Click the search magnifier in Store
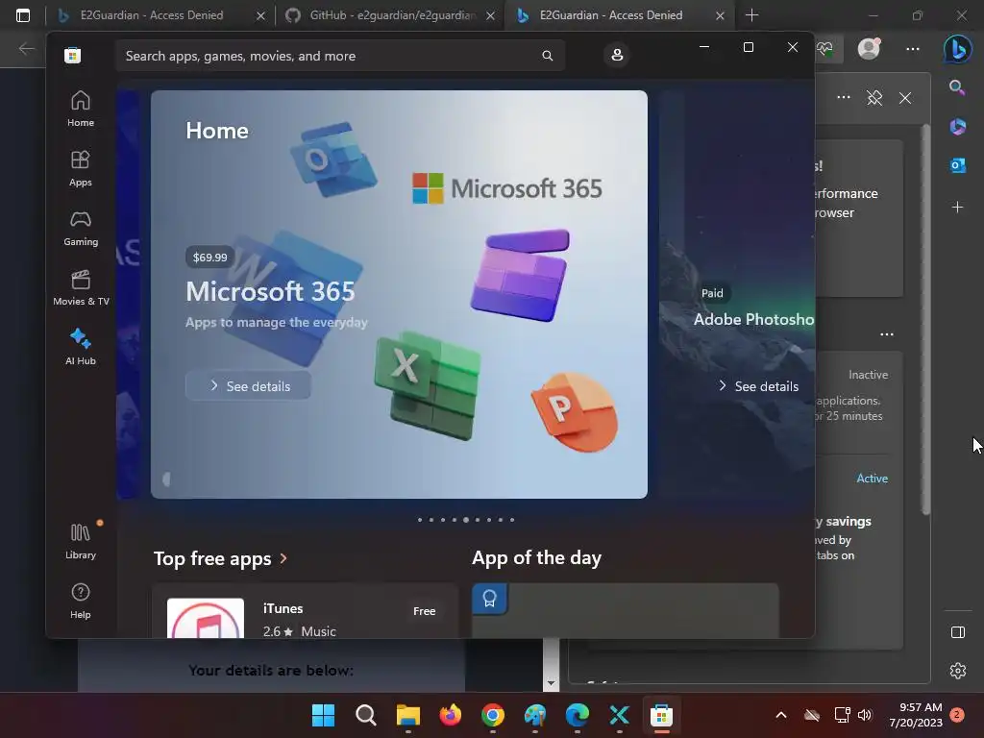Screen dimensions: 984x738 coord(547,56)
